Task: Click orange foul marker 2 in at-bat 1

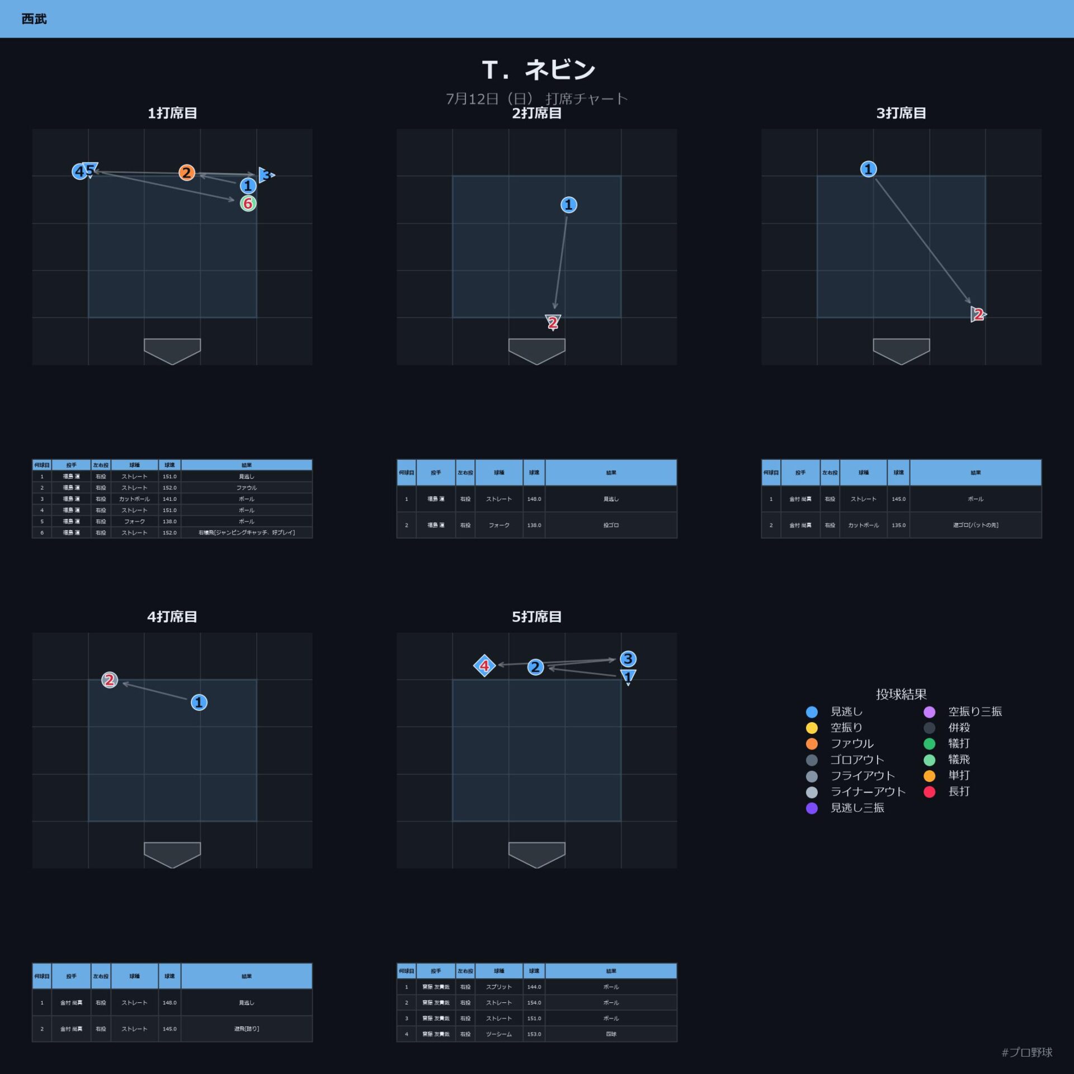Action: 187,172
